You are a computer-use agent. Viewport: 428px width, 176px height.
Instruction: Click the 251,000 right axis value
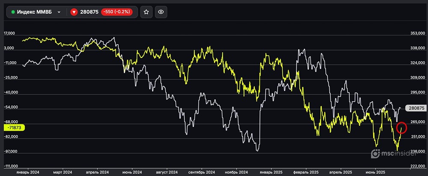417,137
